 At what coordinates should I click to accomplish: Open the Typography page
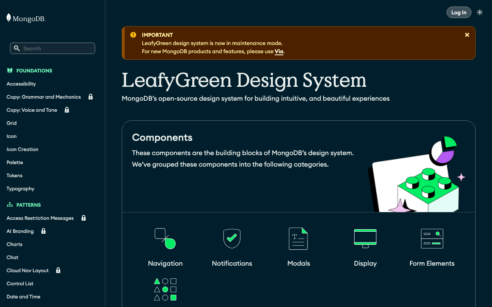click(20, 189)
